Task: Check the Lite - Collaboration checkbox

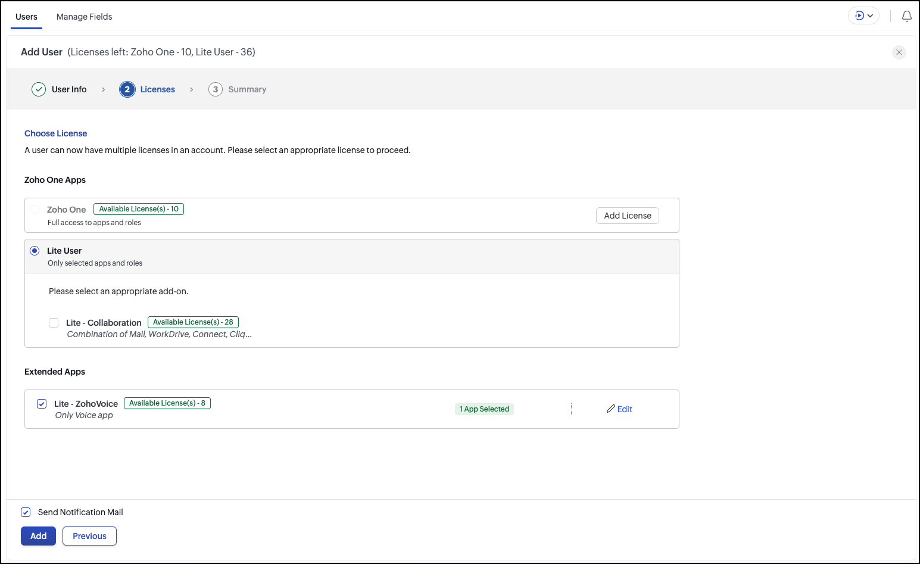Action: [x=54, y=323]
